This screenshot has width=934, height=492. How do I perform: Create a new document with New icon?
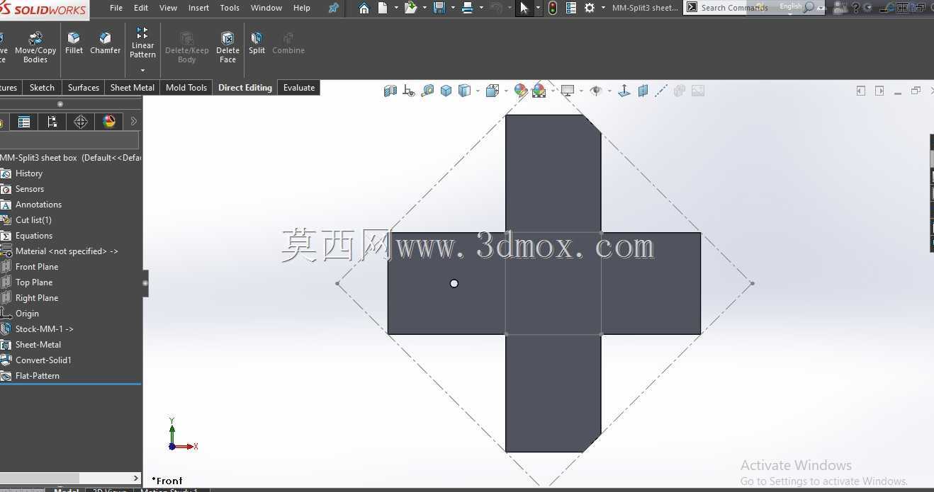383,8
